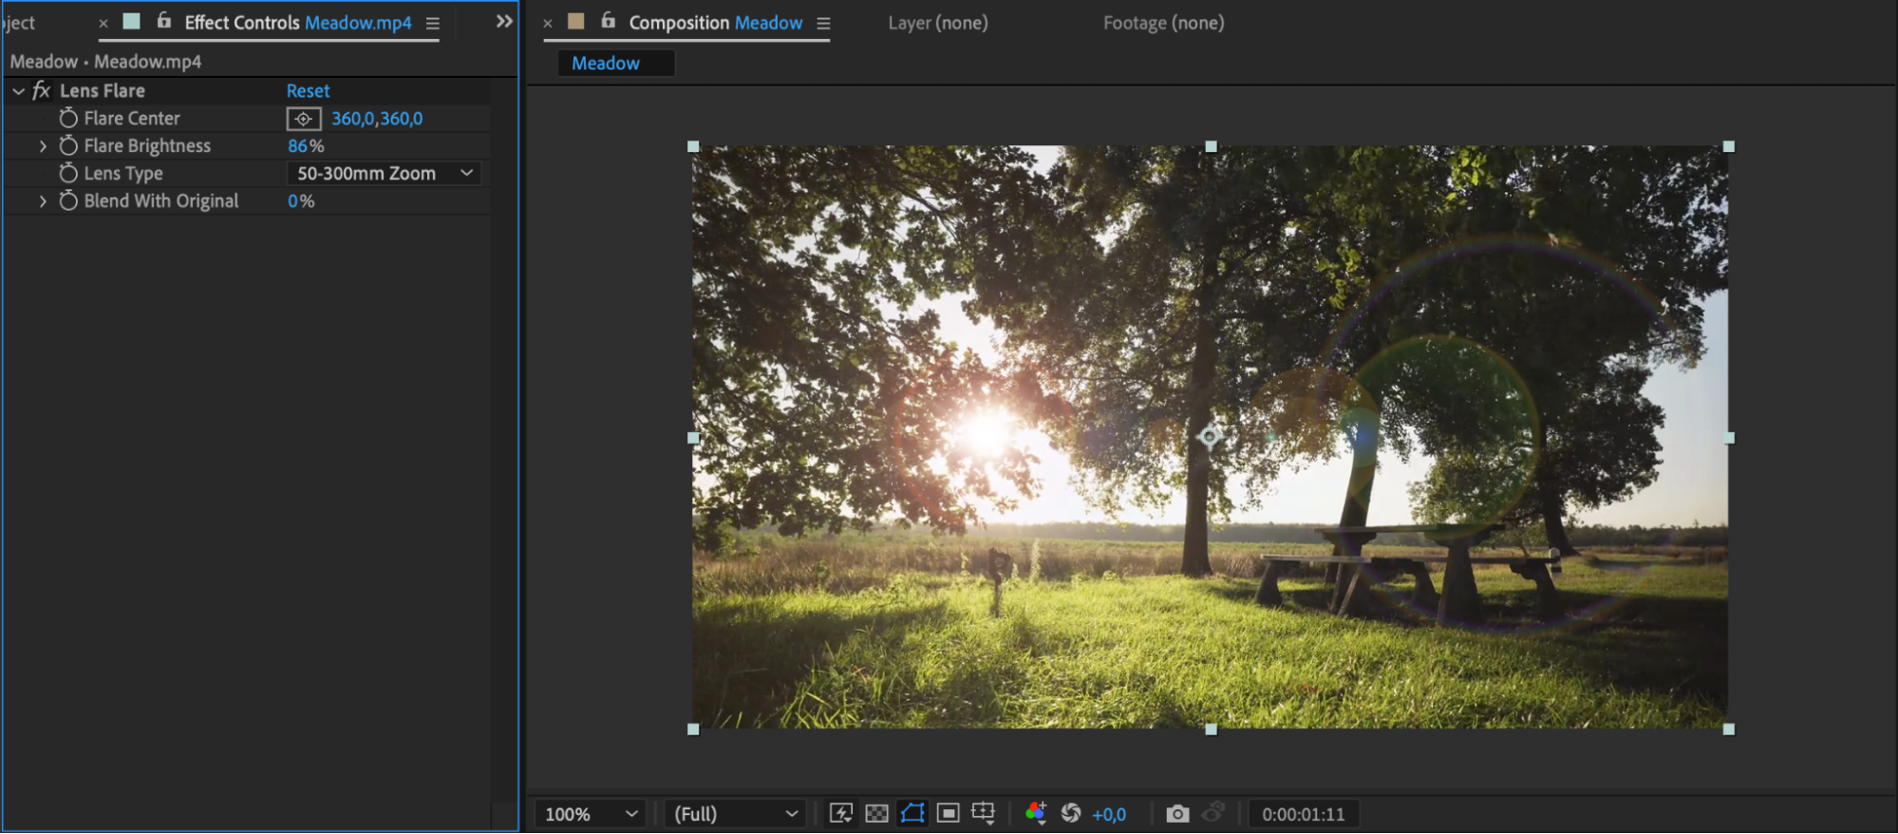
Task: Open the Effect Controls panel menu icon
Action: [433, 23]
